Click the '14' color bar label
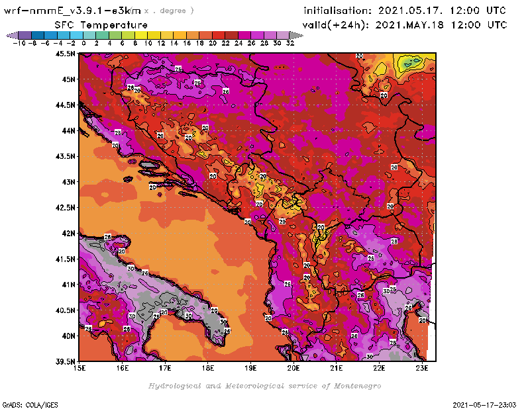This screenshot has width=530, height=409. tap(174, 44)
